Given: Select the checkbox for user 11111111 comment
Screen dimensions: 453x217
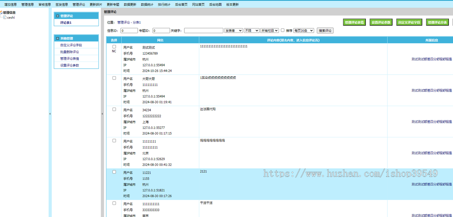Looking at the screenshot, I should [114, 141].
